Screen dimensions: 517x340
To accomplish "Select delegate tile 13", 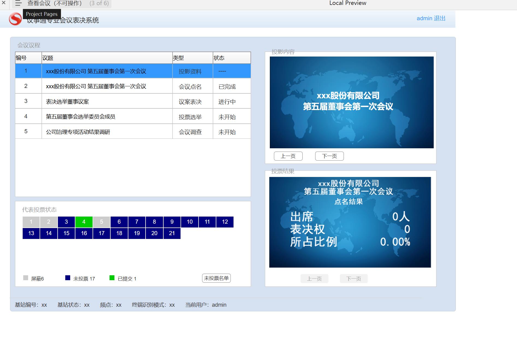I will (31, 233).
